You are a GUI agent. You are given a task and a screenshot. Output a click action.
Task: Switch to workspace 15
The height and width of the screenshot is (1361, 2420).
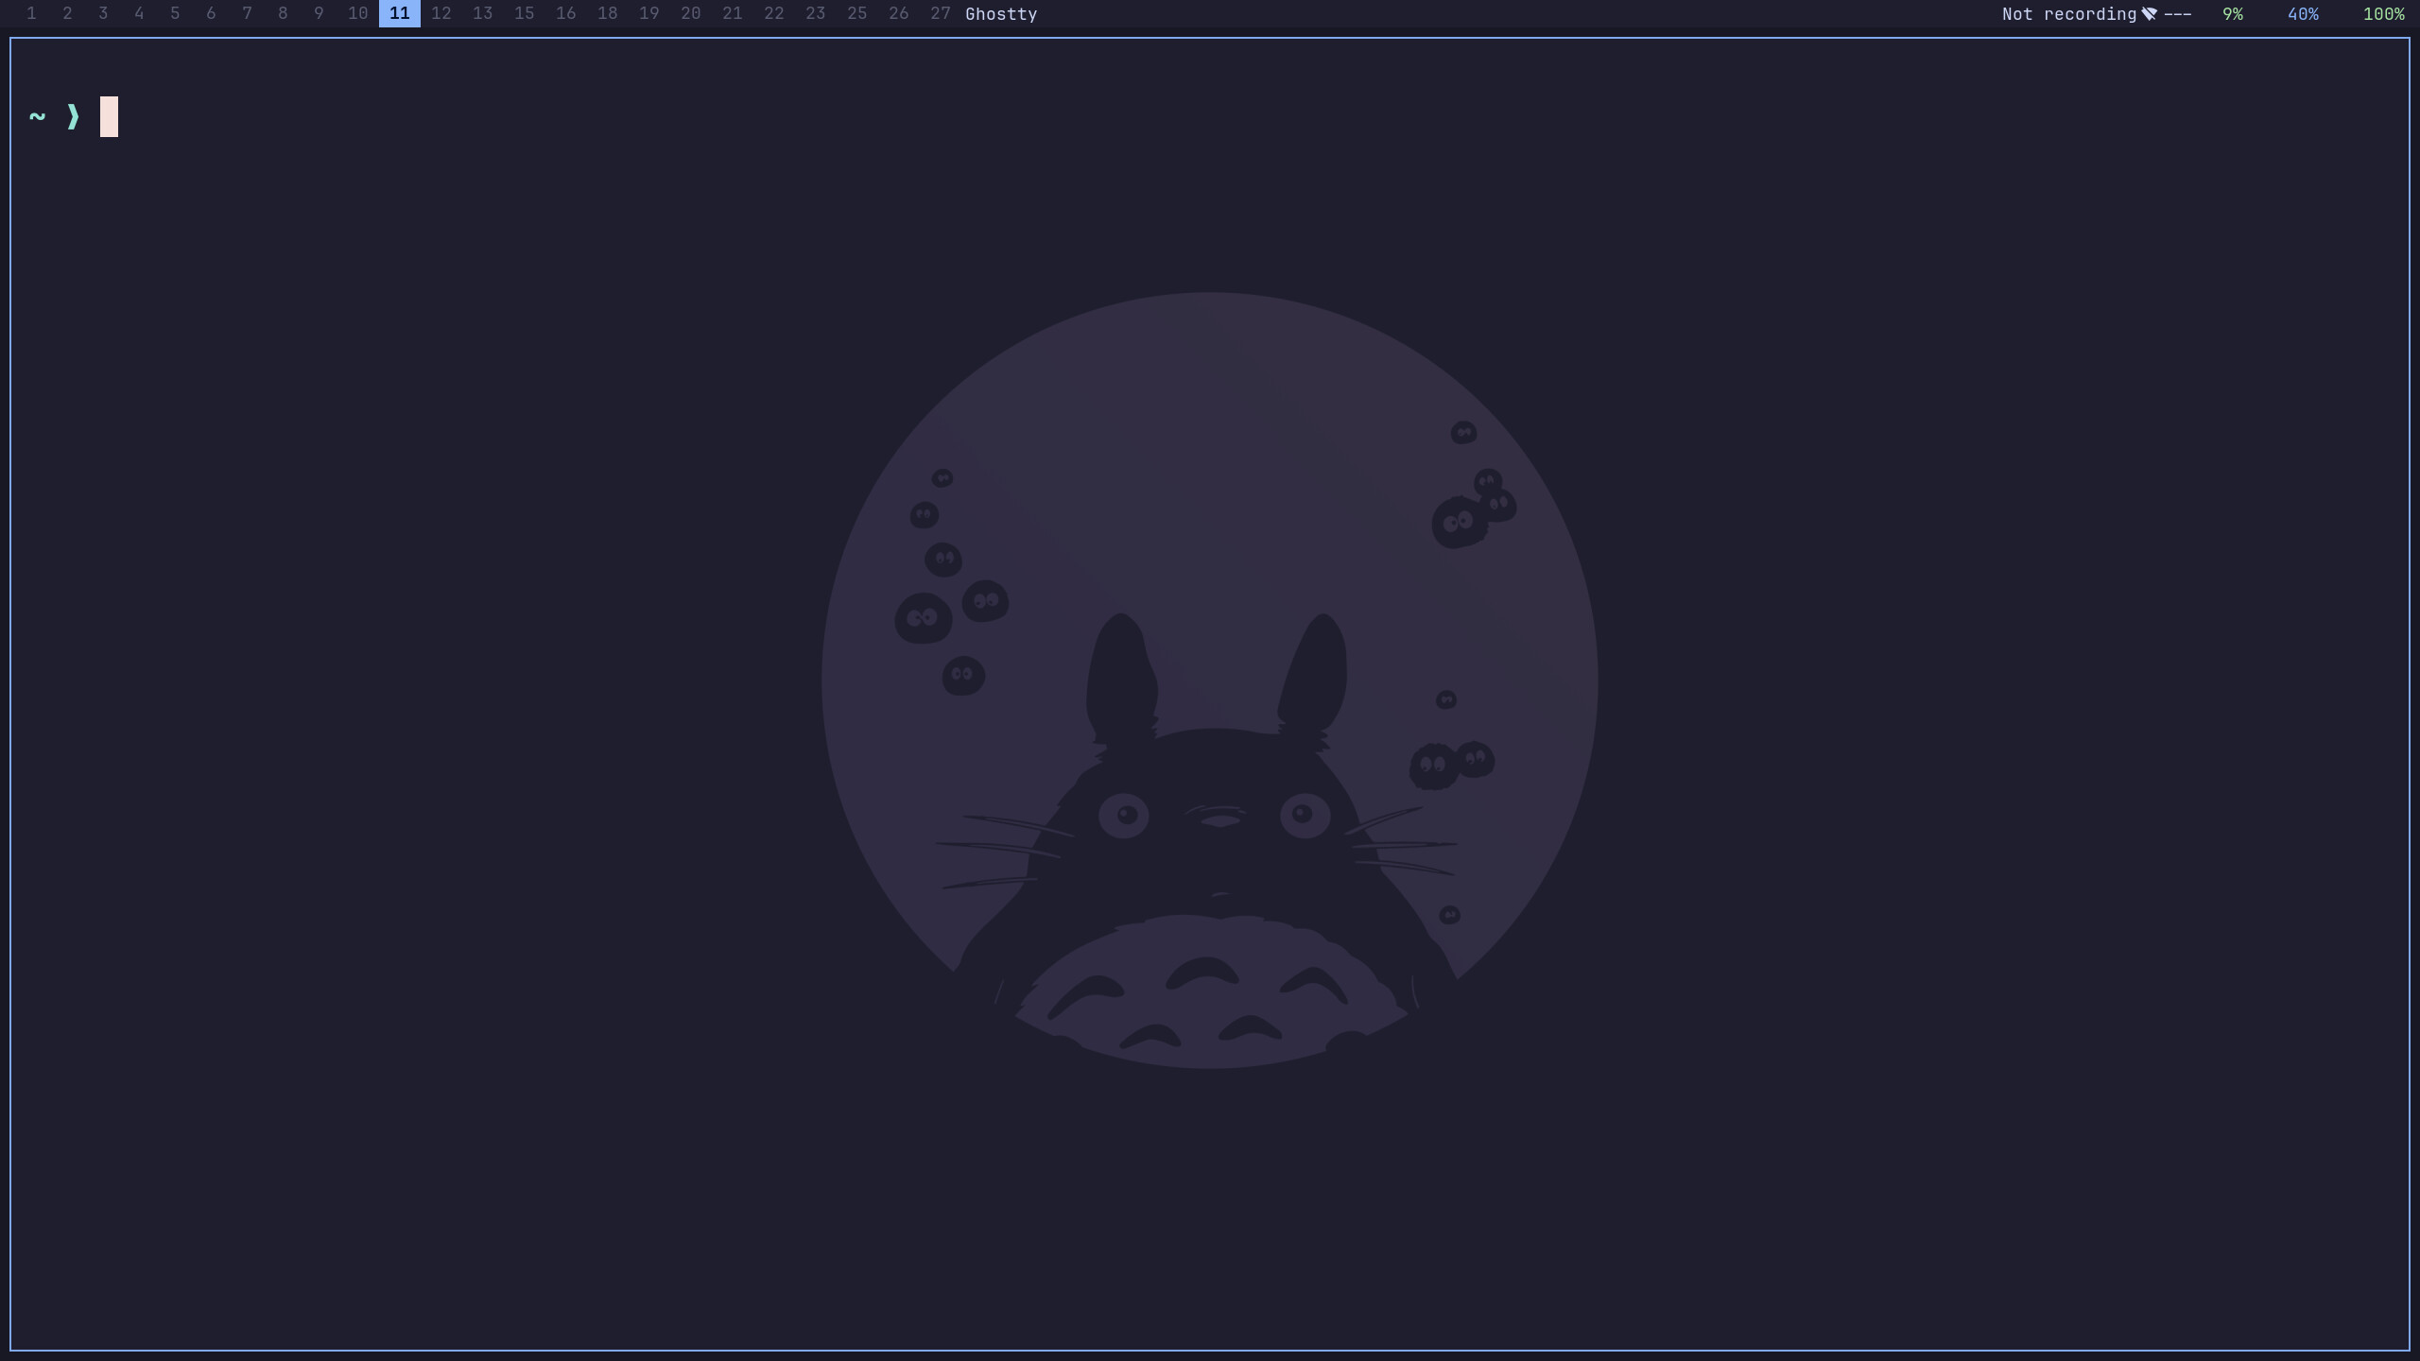(x=525, y=13)
